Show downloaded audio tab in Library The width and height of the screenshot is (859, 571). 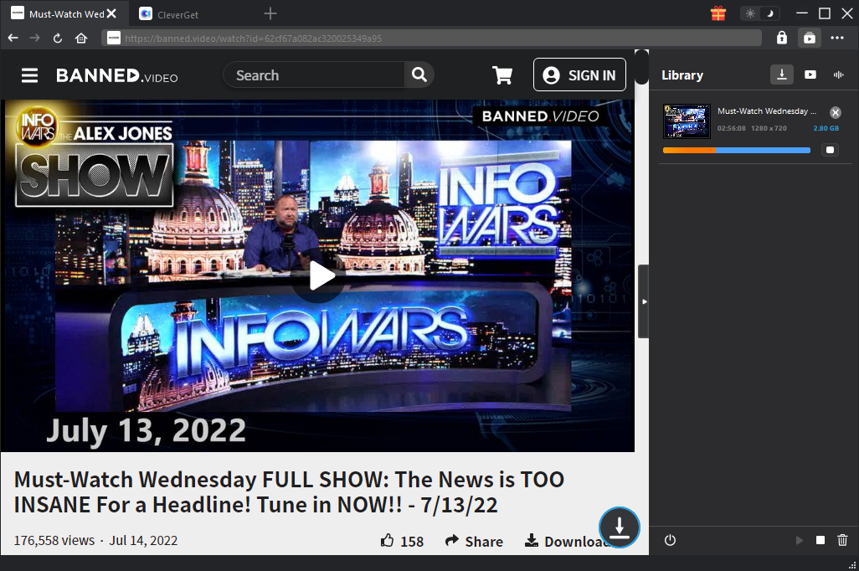[x=838, y=75]
